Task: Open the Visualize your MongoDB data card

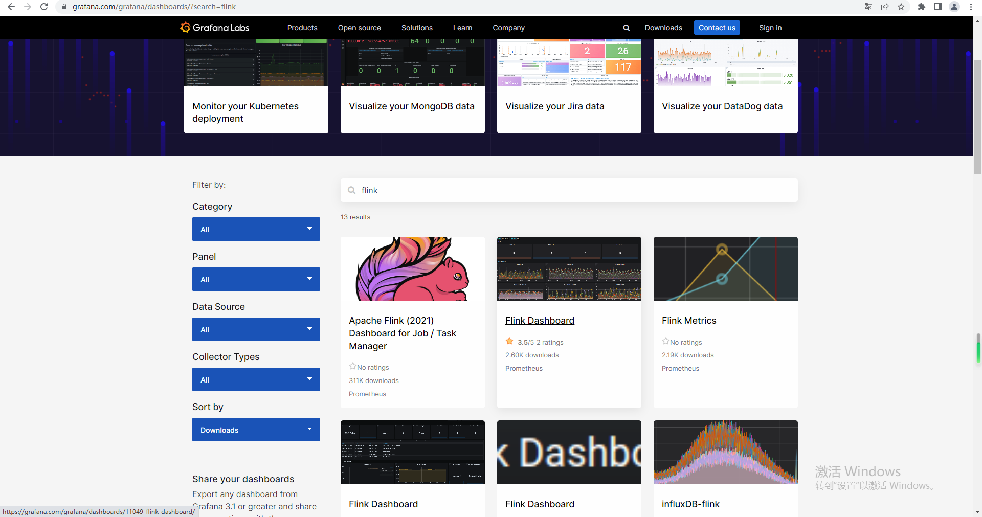Action: click(413, 86)
